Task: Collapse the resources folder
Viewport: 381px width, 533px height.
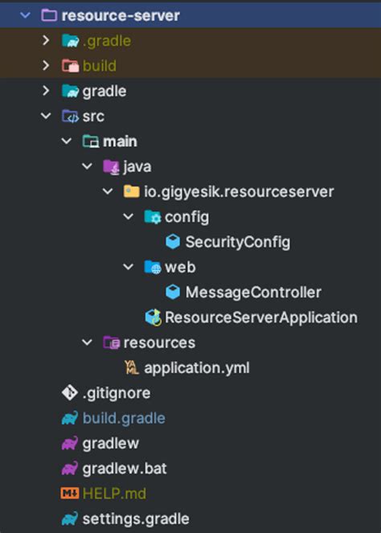Action: coord(87,342)
